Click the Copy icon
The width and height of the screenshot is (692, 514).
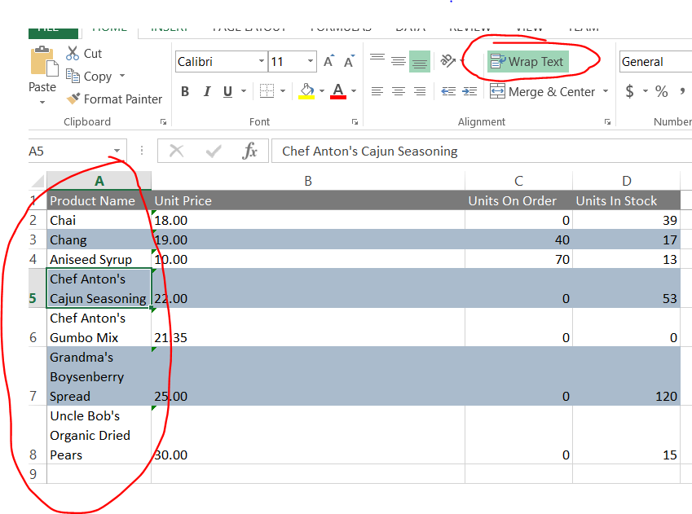71,76
